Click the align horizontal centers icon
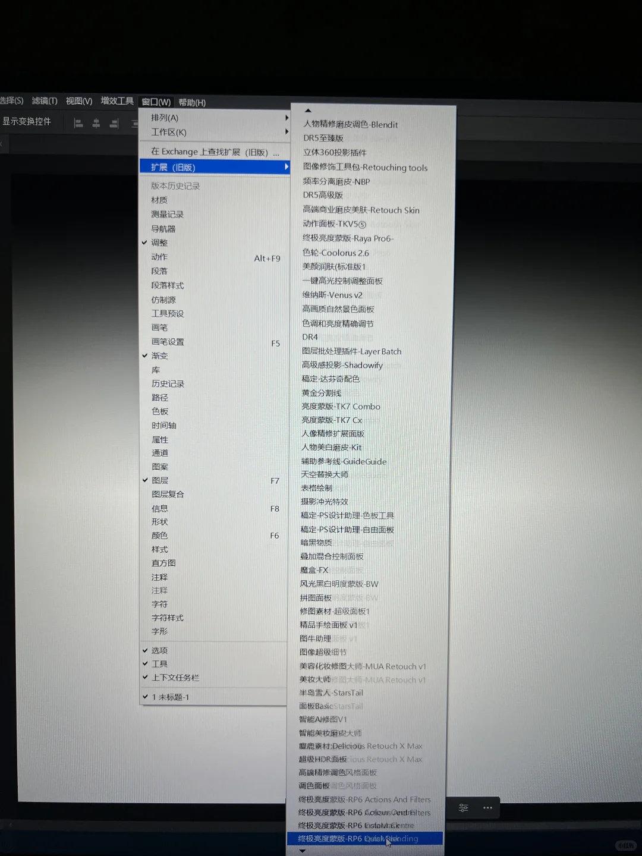This screenshot has width=642, height=856. tap(96, 123)
